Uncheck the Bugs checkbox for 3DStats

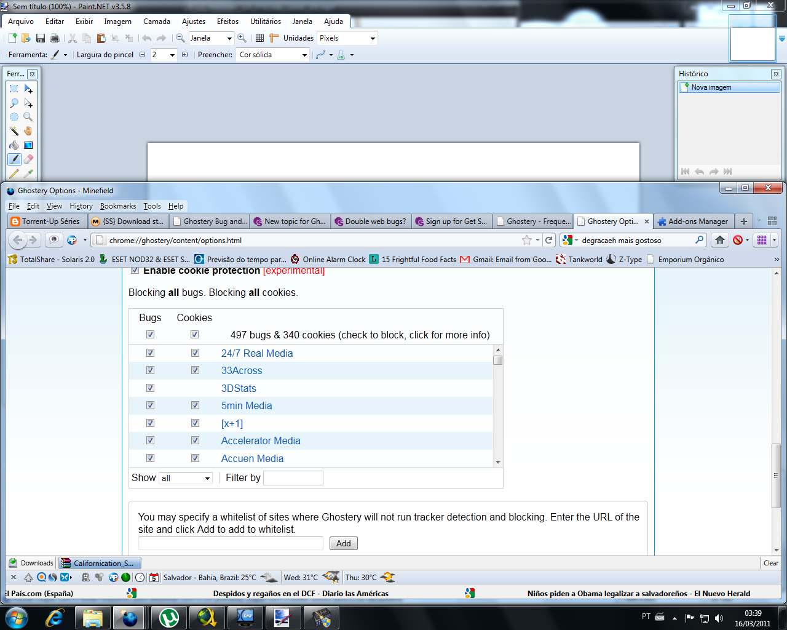[x=150, y=388]
